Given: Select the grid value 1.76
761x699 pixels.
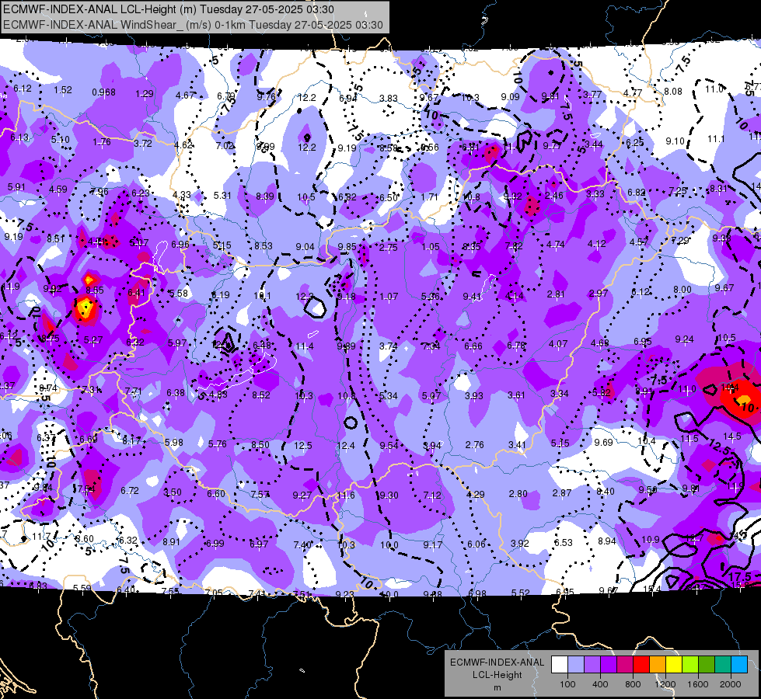Looking at the screenshot, I should [102, 142].
